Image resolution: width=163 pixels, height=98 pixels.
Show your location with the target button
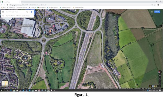(160, 78)
